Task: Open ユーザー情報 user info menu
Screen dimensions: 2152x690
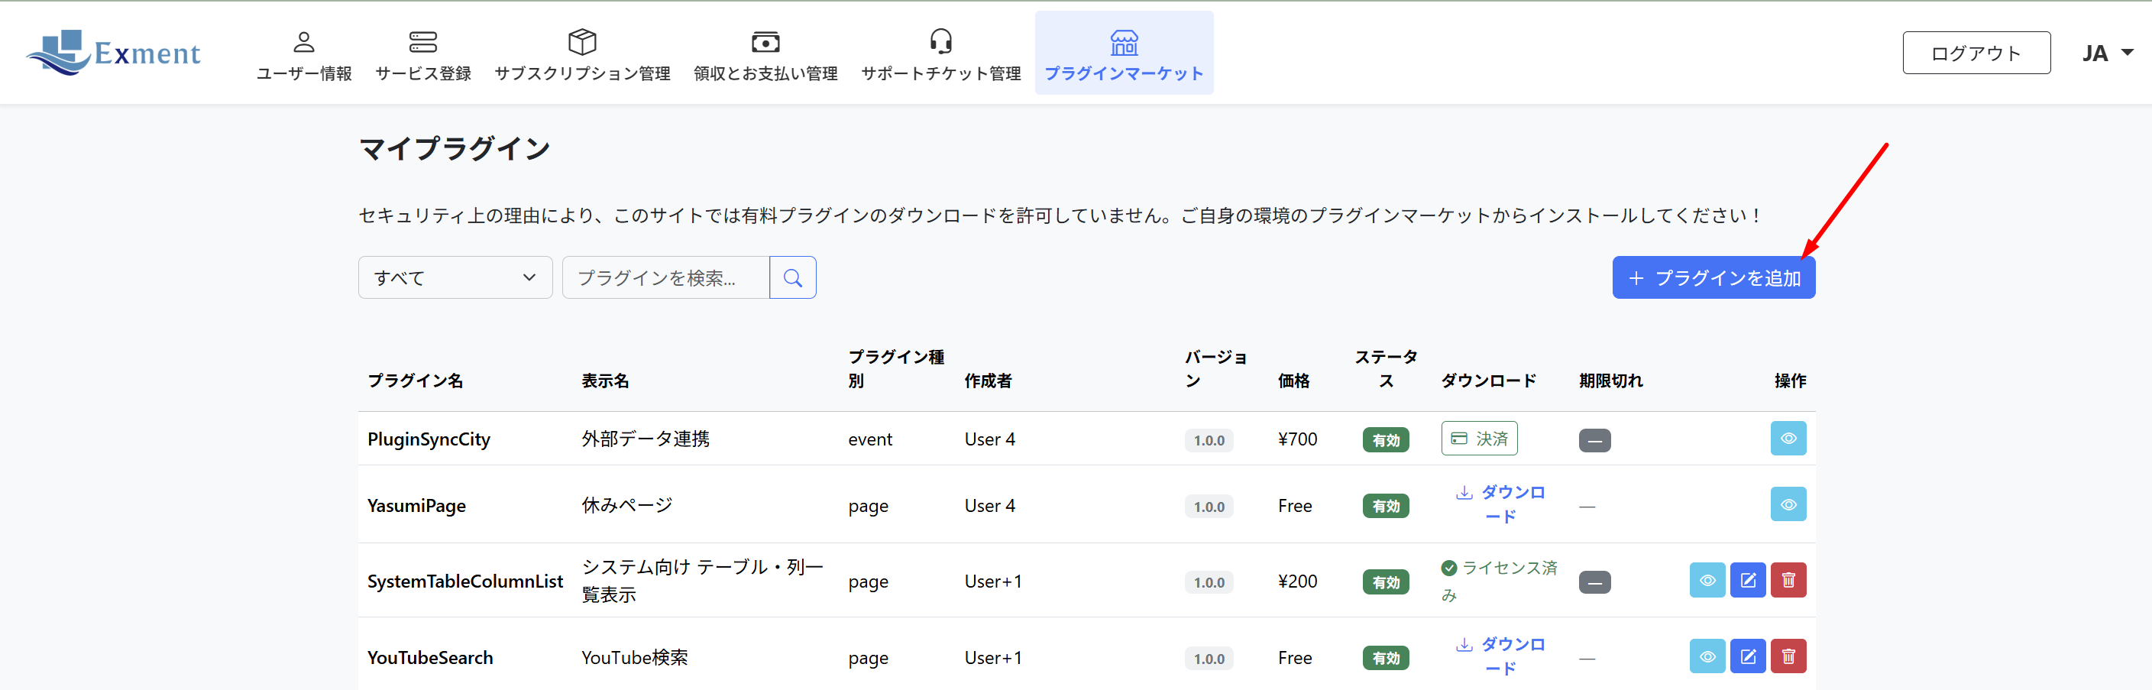Action: (x=304, y=55)
